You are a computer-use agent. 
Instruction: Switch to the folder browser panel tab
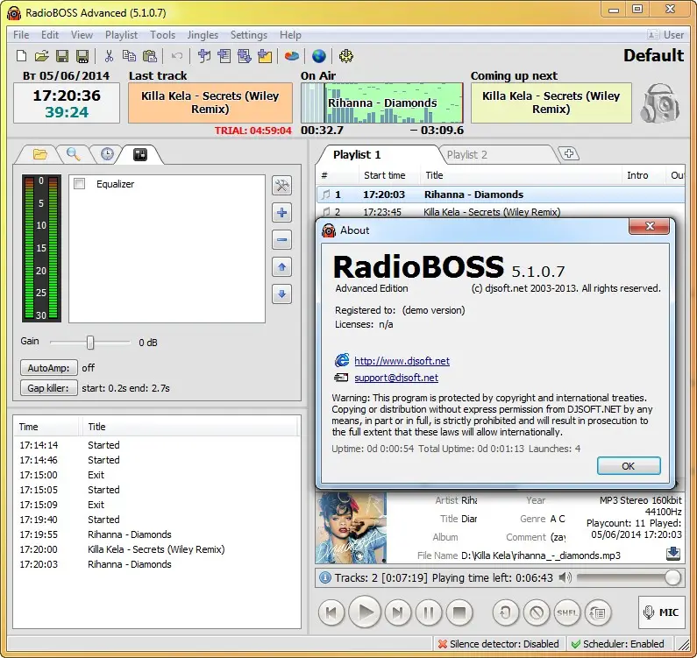(40, 154)
